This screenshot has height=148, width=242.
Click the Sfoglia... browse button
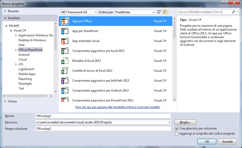pos(185,122)
